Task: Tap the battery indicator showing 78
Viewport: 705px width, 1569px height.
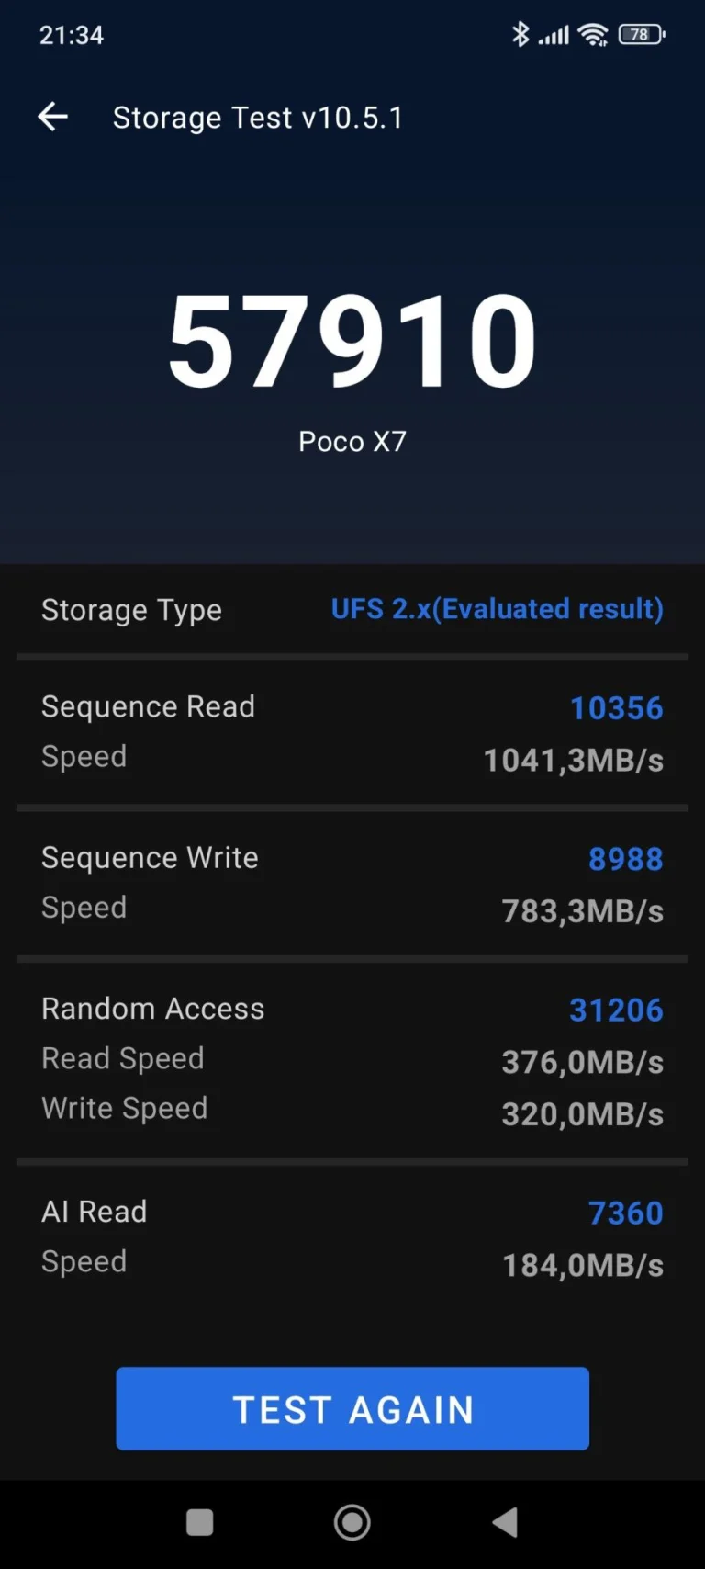Action: pyautogui.click(x=641, y=34)
